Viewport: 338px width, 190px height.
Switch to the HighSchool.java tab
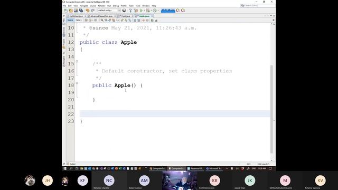pos(76,16)
